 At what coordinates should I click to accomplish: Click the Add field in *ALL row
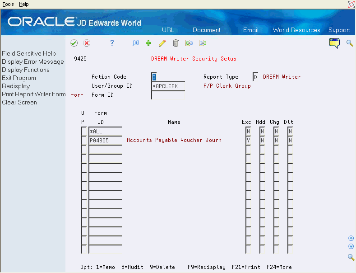click(262, 131)
